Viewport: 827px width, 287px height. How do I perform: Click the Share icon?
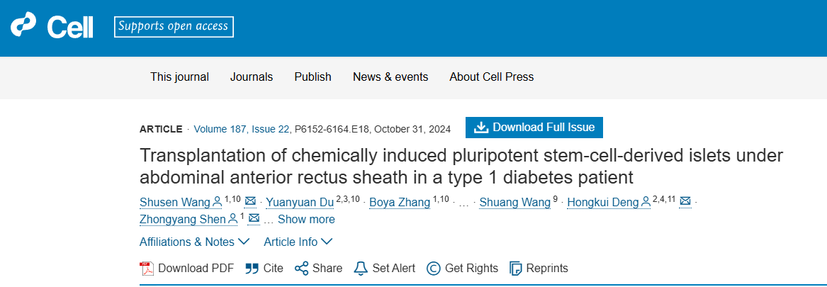302,269
